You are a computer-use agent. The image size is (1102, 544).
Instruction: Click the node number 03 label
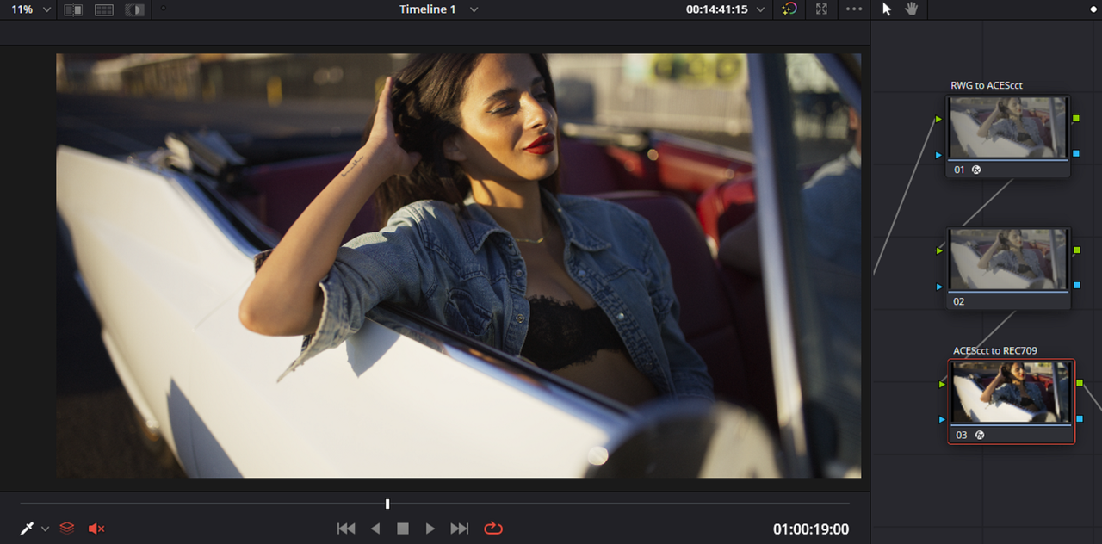click(x=963, y=435)
